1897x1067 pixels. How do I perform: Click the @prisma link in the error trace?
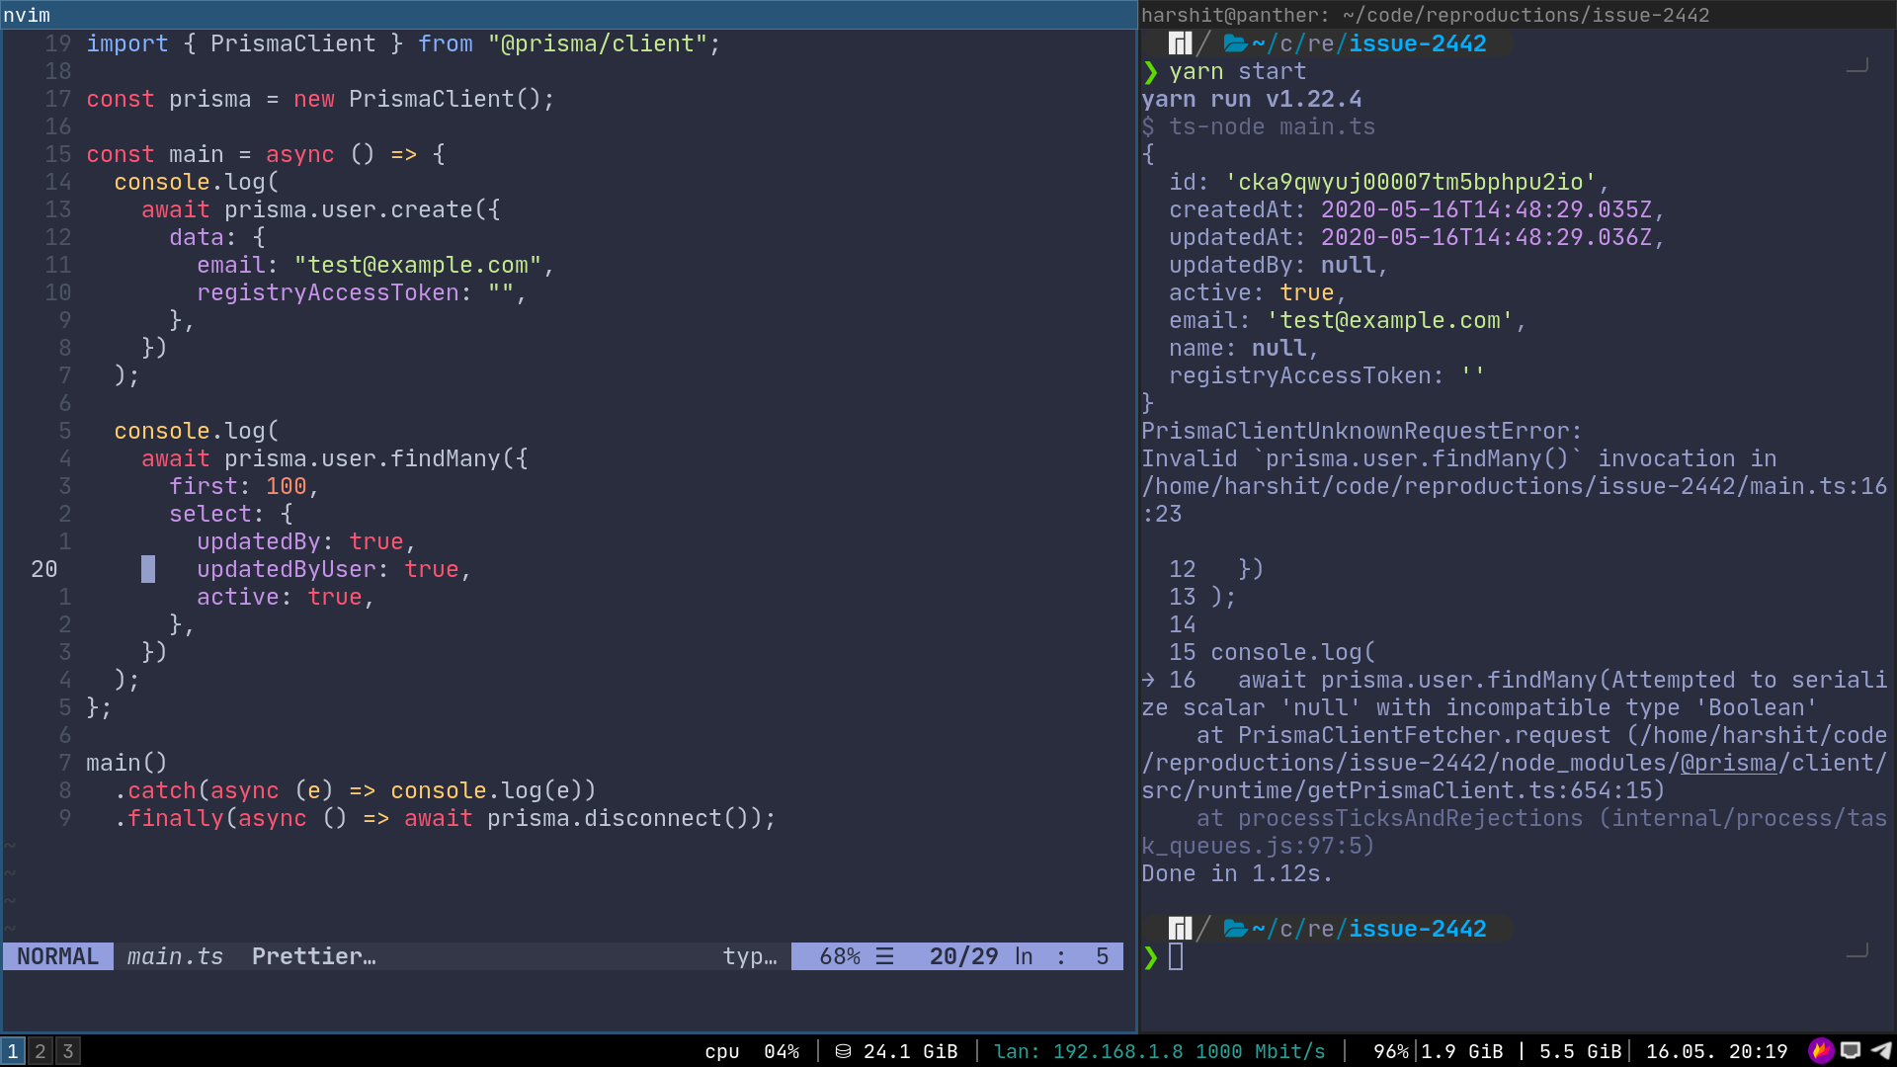(1729, 762)
